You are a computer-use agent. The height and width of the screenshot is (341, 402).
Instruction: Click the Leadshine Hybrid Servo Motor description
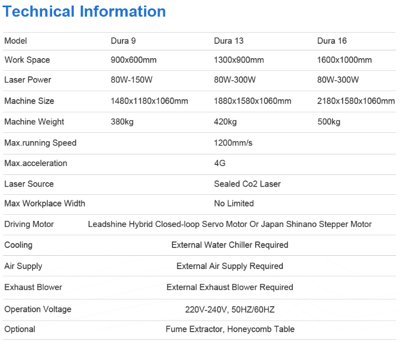[230, 224]
